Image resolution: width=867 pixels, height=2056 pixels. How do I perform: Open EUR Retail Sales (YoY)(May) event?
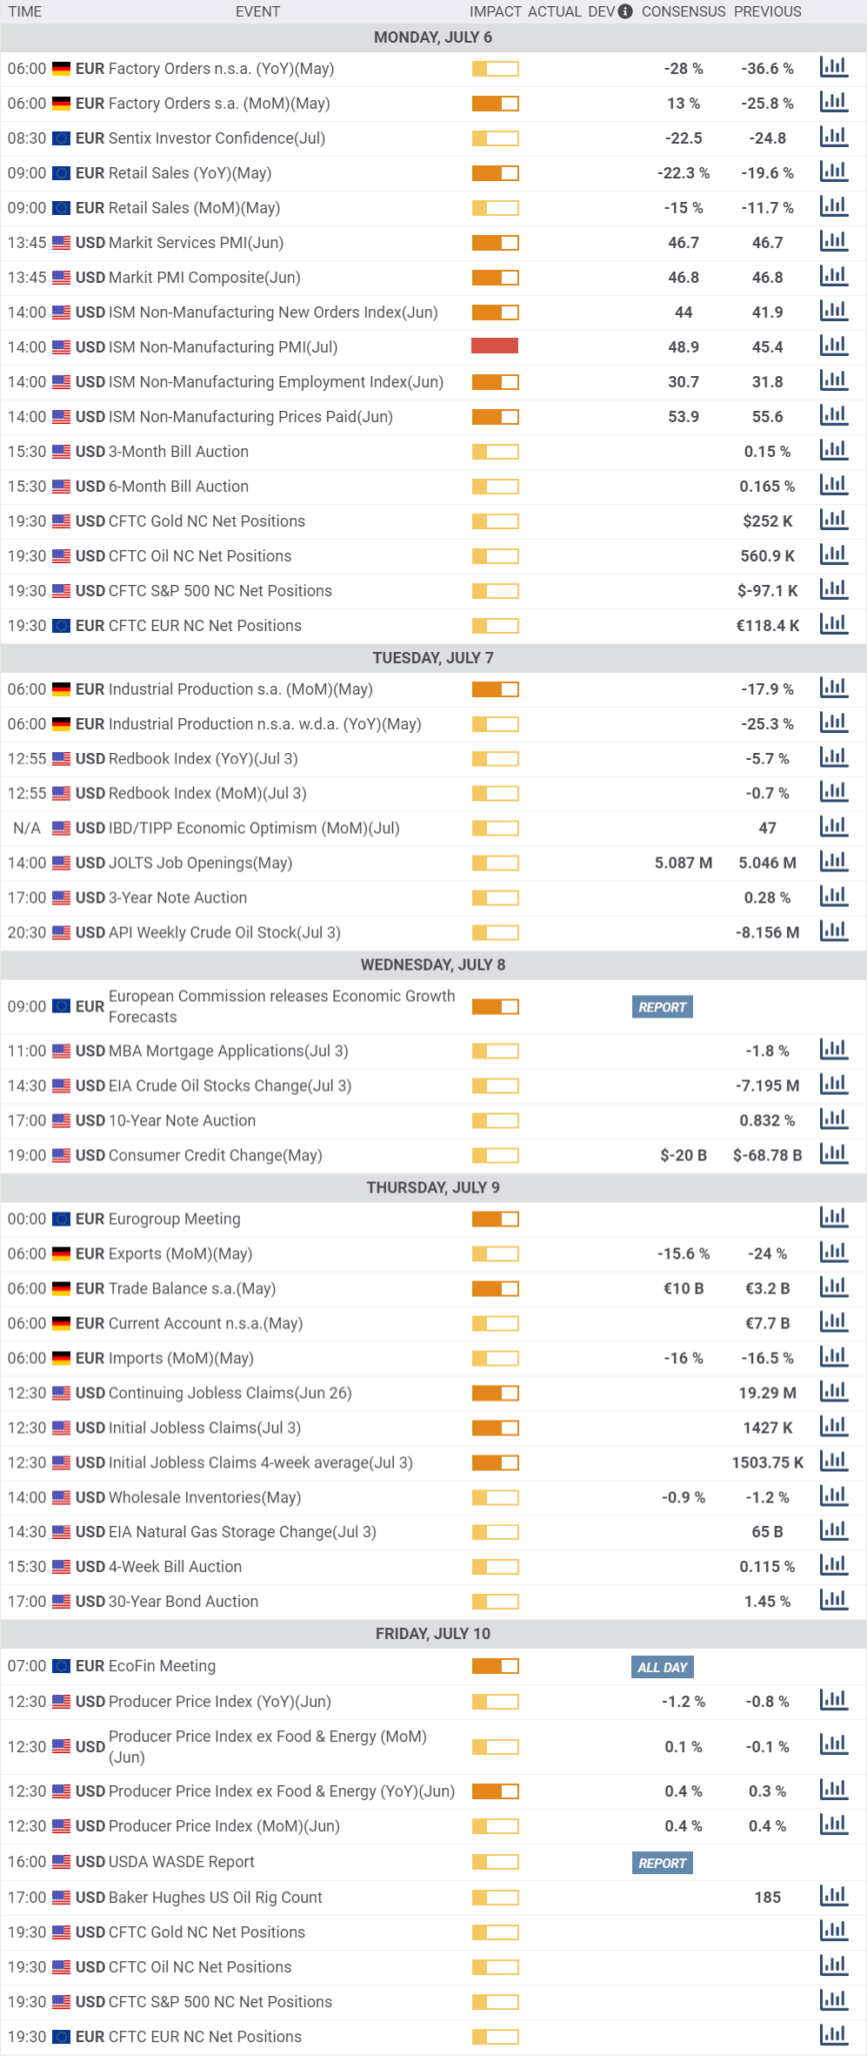[190, 173]
